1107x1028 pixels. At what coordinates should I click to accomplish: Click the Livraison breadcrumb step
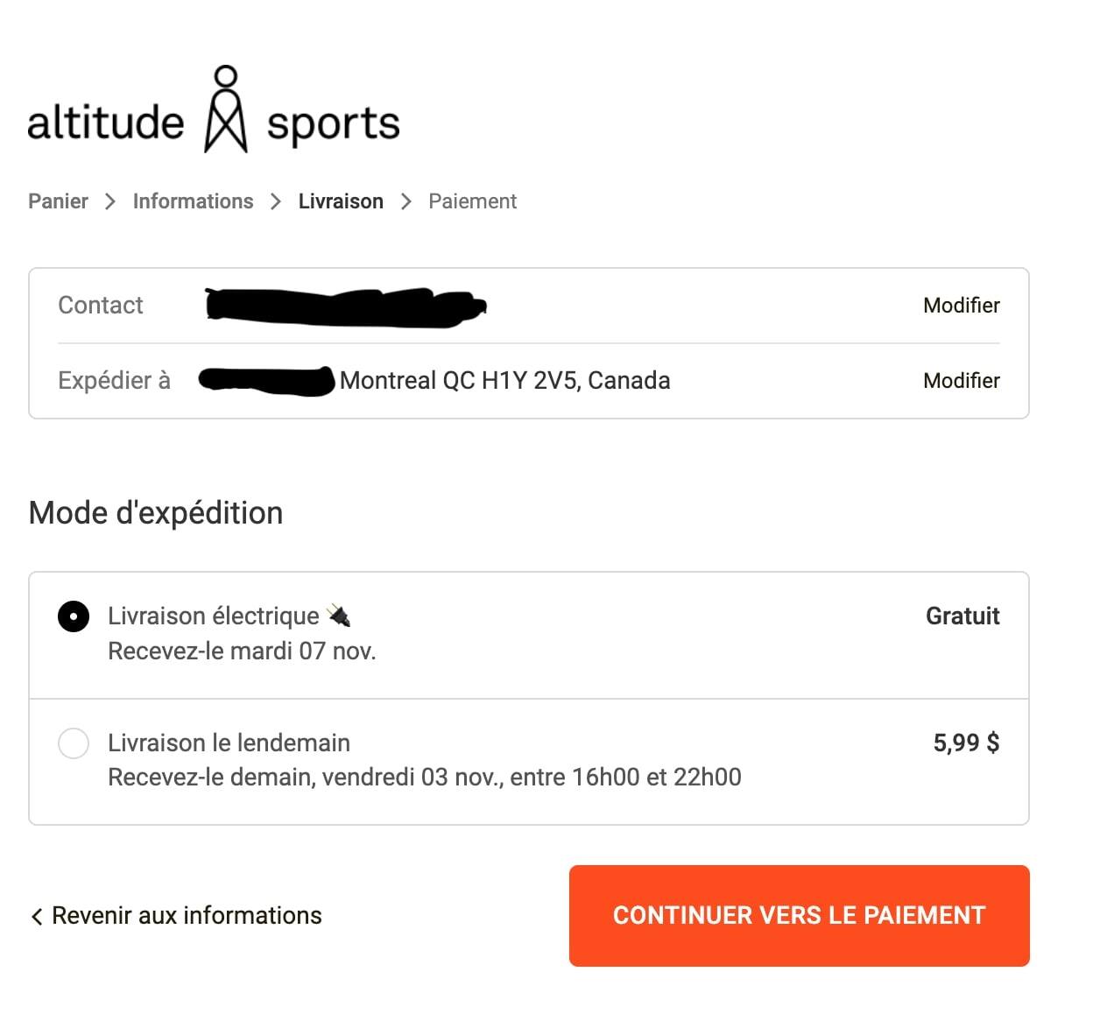341,201
